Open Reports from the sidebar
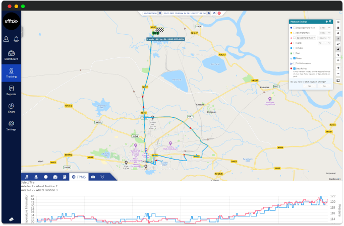Image resolution: width=344 pixels, height=226 pixels. pos(11,91)
